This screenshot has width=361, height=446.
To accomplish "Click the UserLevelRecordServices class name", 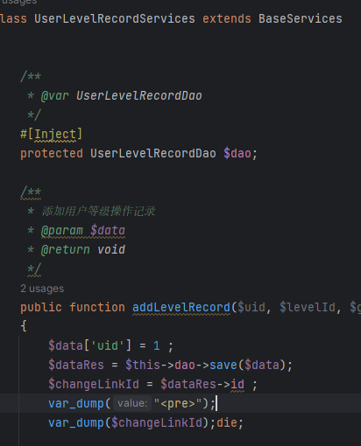I will tap(115, 19).
